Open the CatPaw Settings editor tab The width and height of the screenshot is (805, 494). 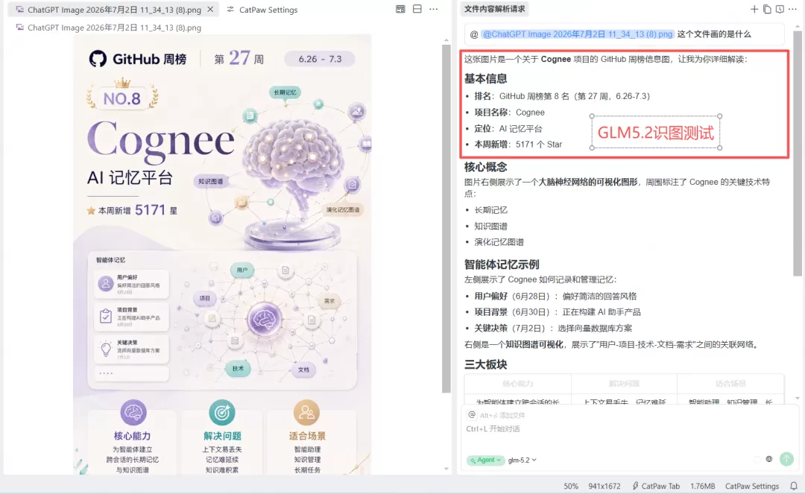(262, 10)
